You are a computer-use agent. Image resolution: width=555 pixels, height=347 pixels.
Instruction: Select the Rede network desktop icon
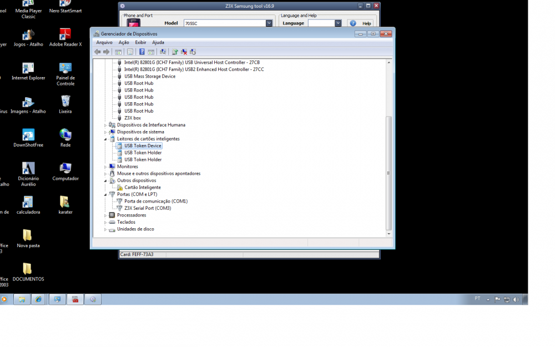65,138
